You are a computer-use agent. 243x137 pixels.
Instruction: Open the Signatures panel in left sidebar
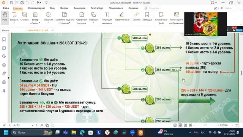click(4, 91)
